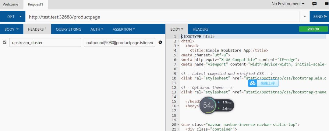The width and height of the screenshot is (329, 131).
Task: Open the QUERY STRING tab
Action: (68, 29)
